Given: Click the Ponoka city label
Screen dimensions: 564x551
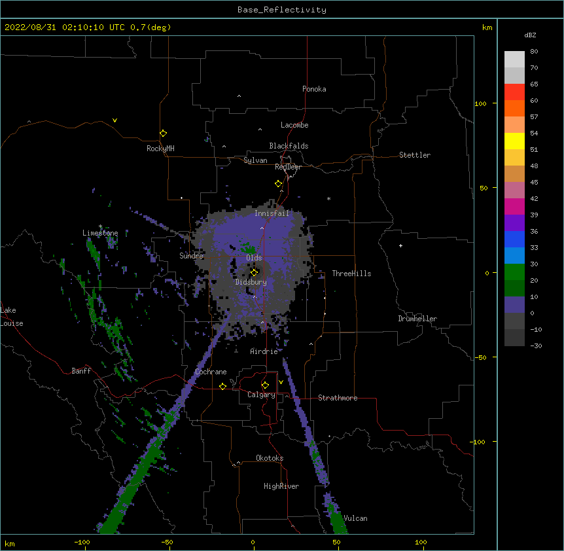Looking at the screenshot, I should click(x=314, y=89).
